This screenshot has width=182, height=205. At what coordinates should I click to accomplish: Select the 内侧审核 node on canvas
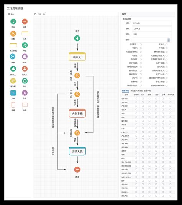pos(77,113)
